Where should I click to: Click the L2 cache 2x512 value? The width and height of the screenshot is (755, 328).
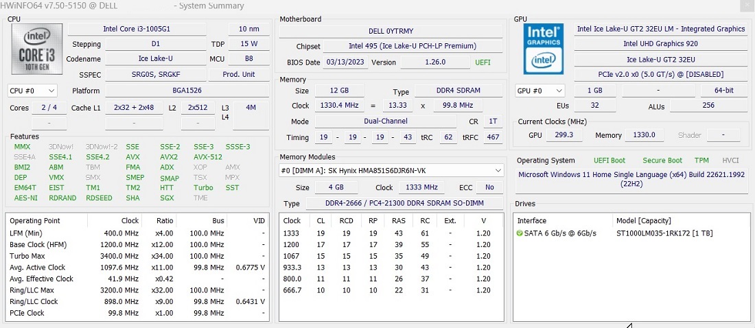(198, 108)
